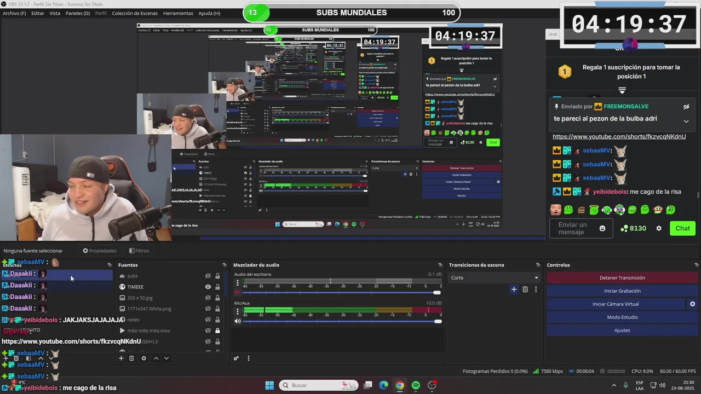This screenshot has height=394, width=701.
Task: Unlock the mite mite mite.mov source
Action: pyautogui.click(x=217, y=331)
